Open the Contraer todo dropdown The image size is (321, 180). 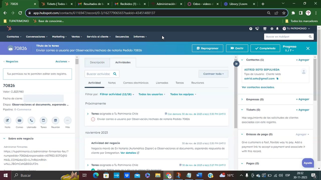tap(213, 74)
